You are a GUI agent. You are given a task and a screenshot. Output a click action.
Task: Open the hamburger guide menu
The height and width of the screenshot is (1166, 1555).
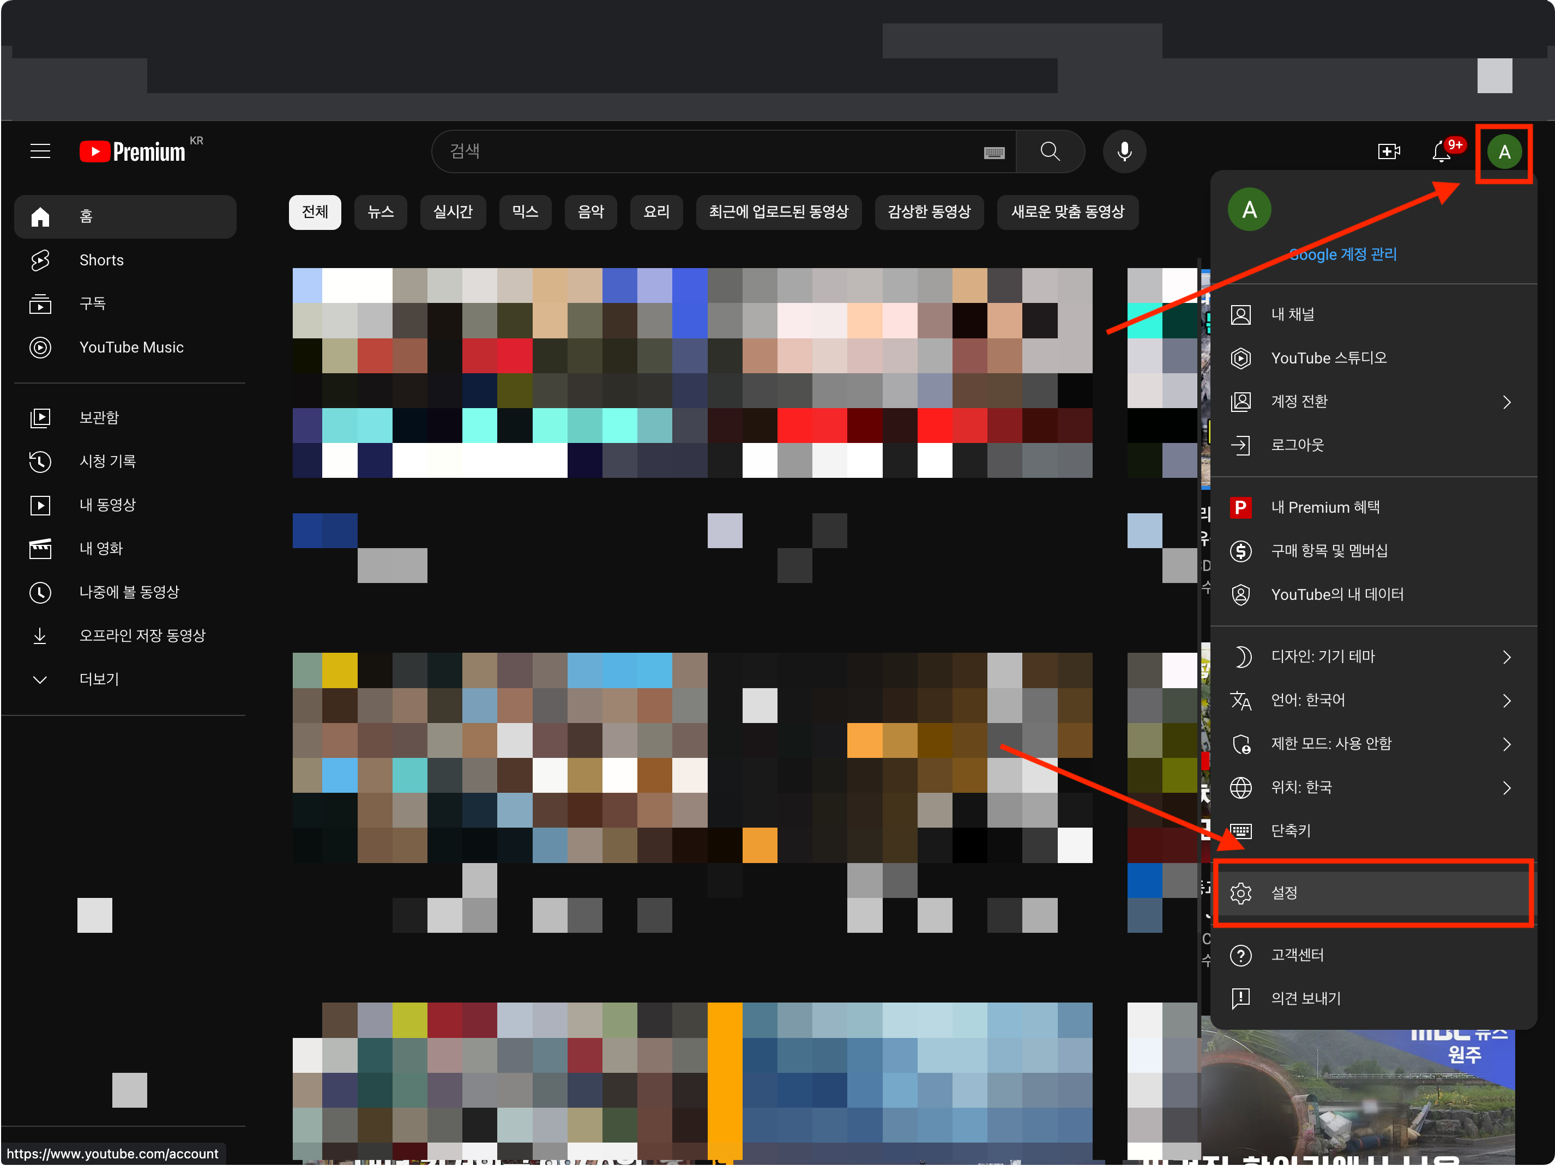40,151
